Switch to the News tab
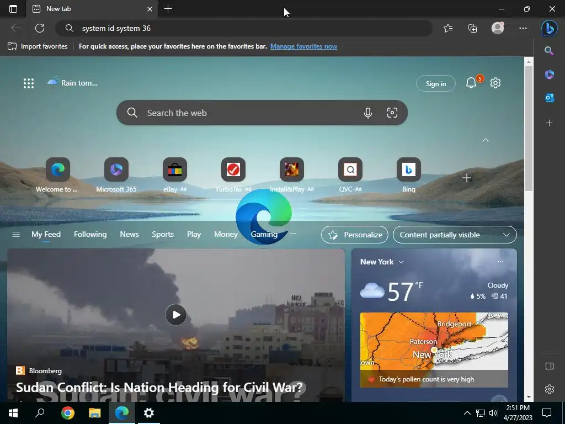This screenshot has width=565, height=424. [x=129, y=234]
